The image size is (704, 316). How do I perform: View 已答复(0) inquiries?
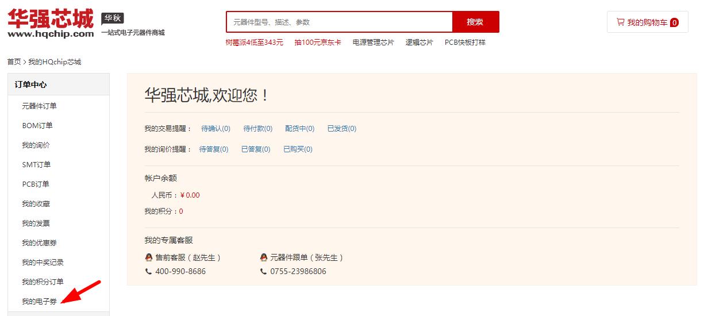click(256, 149)
